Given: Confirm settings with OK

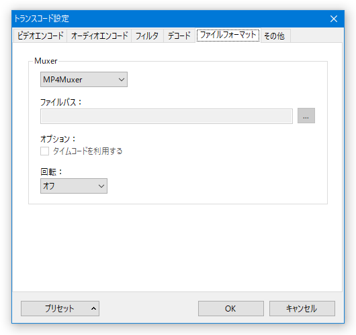Looking at the screenshot, I should (x=231, y=308).
